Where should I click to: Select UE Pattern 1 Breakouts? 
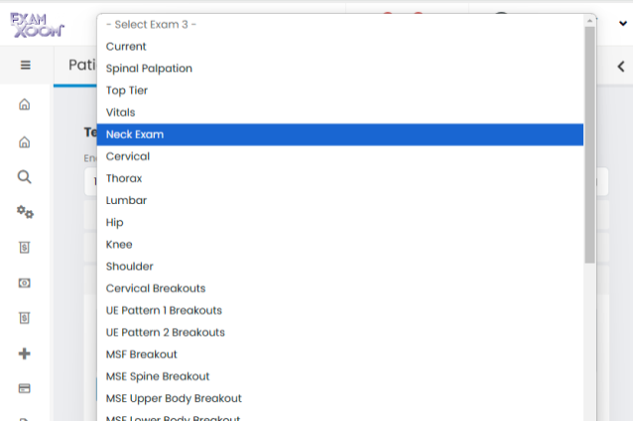point(165,310)
